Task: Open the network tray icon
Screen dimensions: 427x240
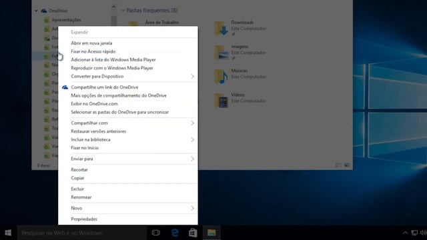Action: (x=414, y=233)
